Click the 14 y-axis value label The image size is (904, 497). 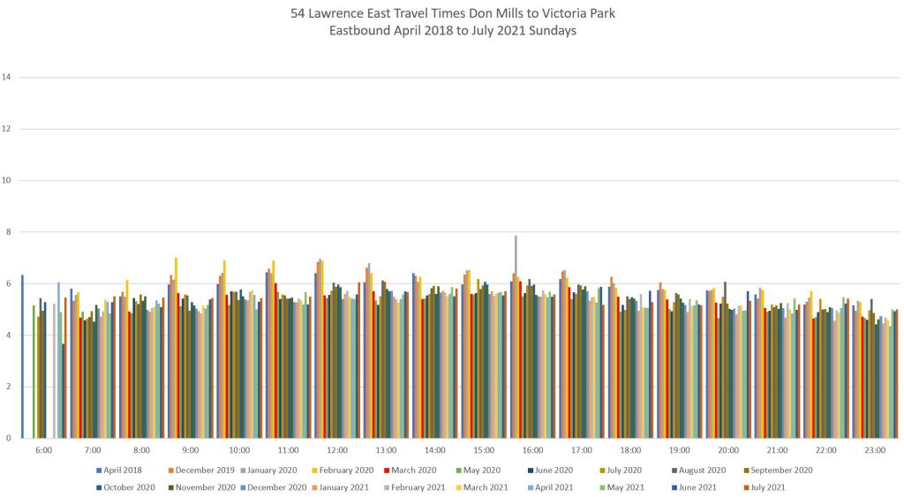7,78
